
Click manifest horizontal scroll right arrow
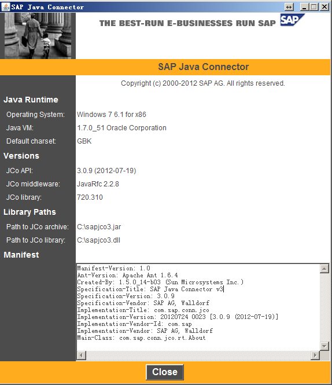click(x=315, y=355)
